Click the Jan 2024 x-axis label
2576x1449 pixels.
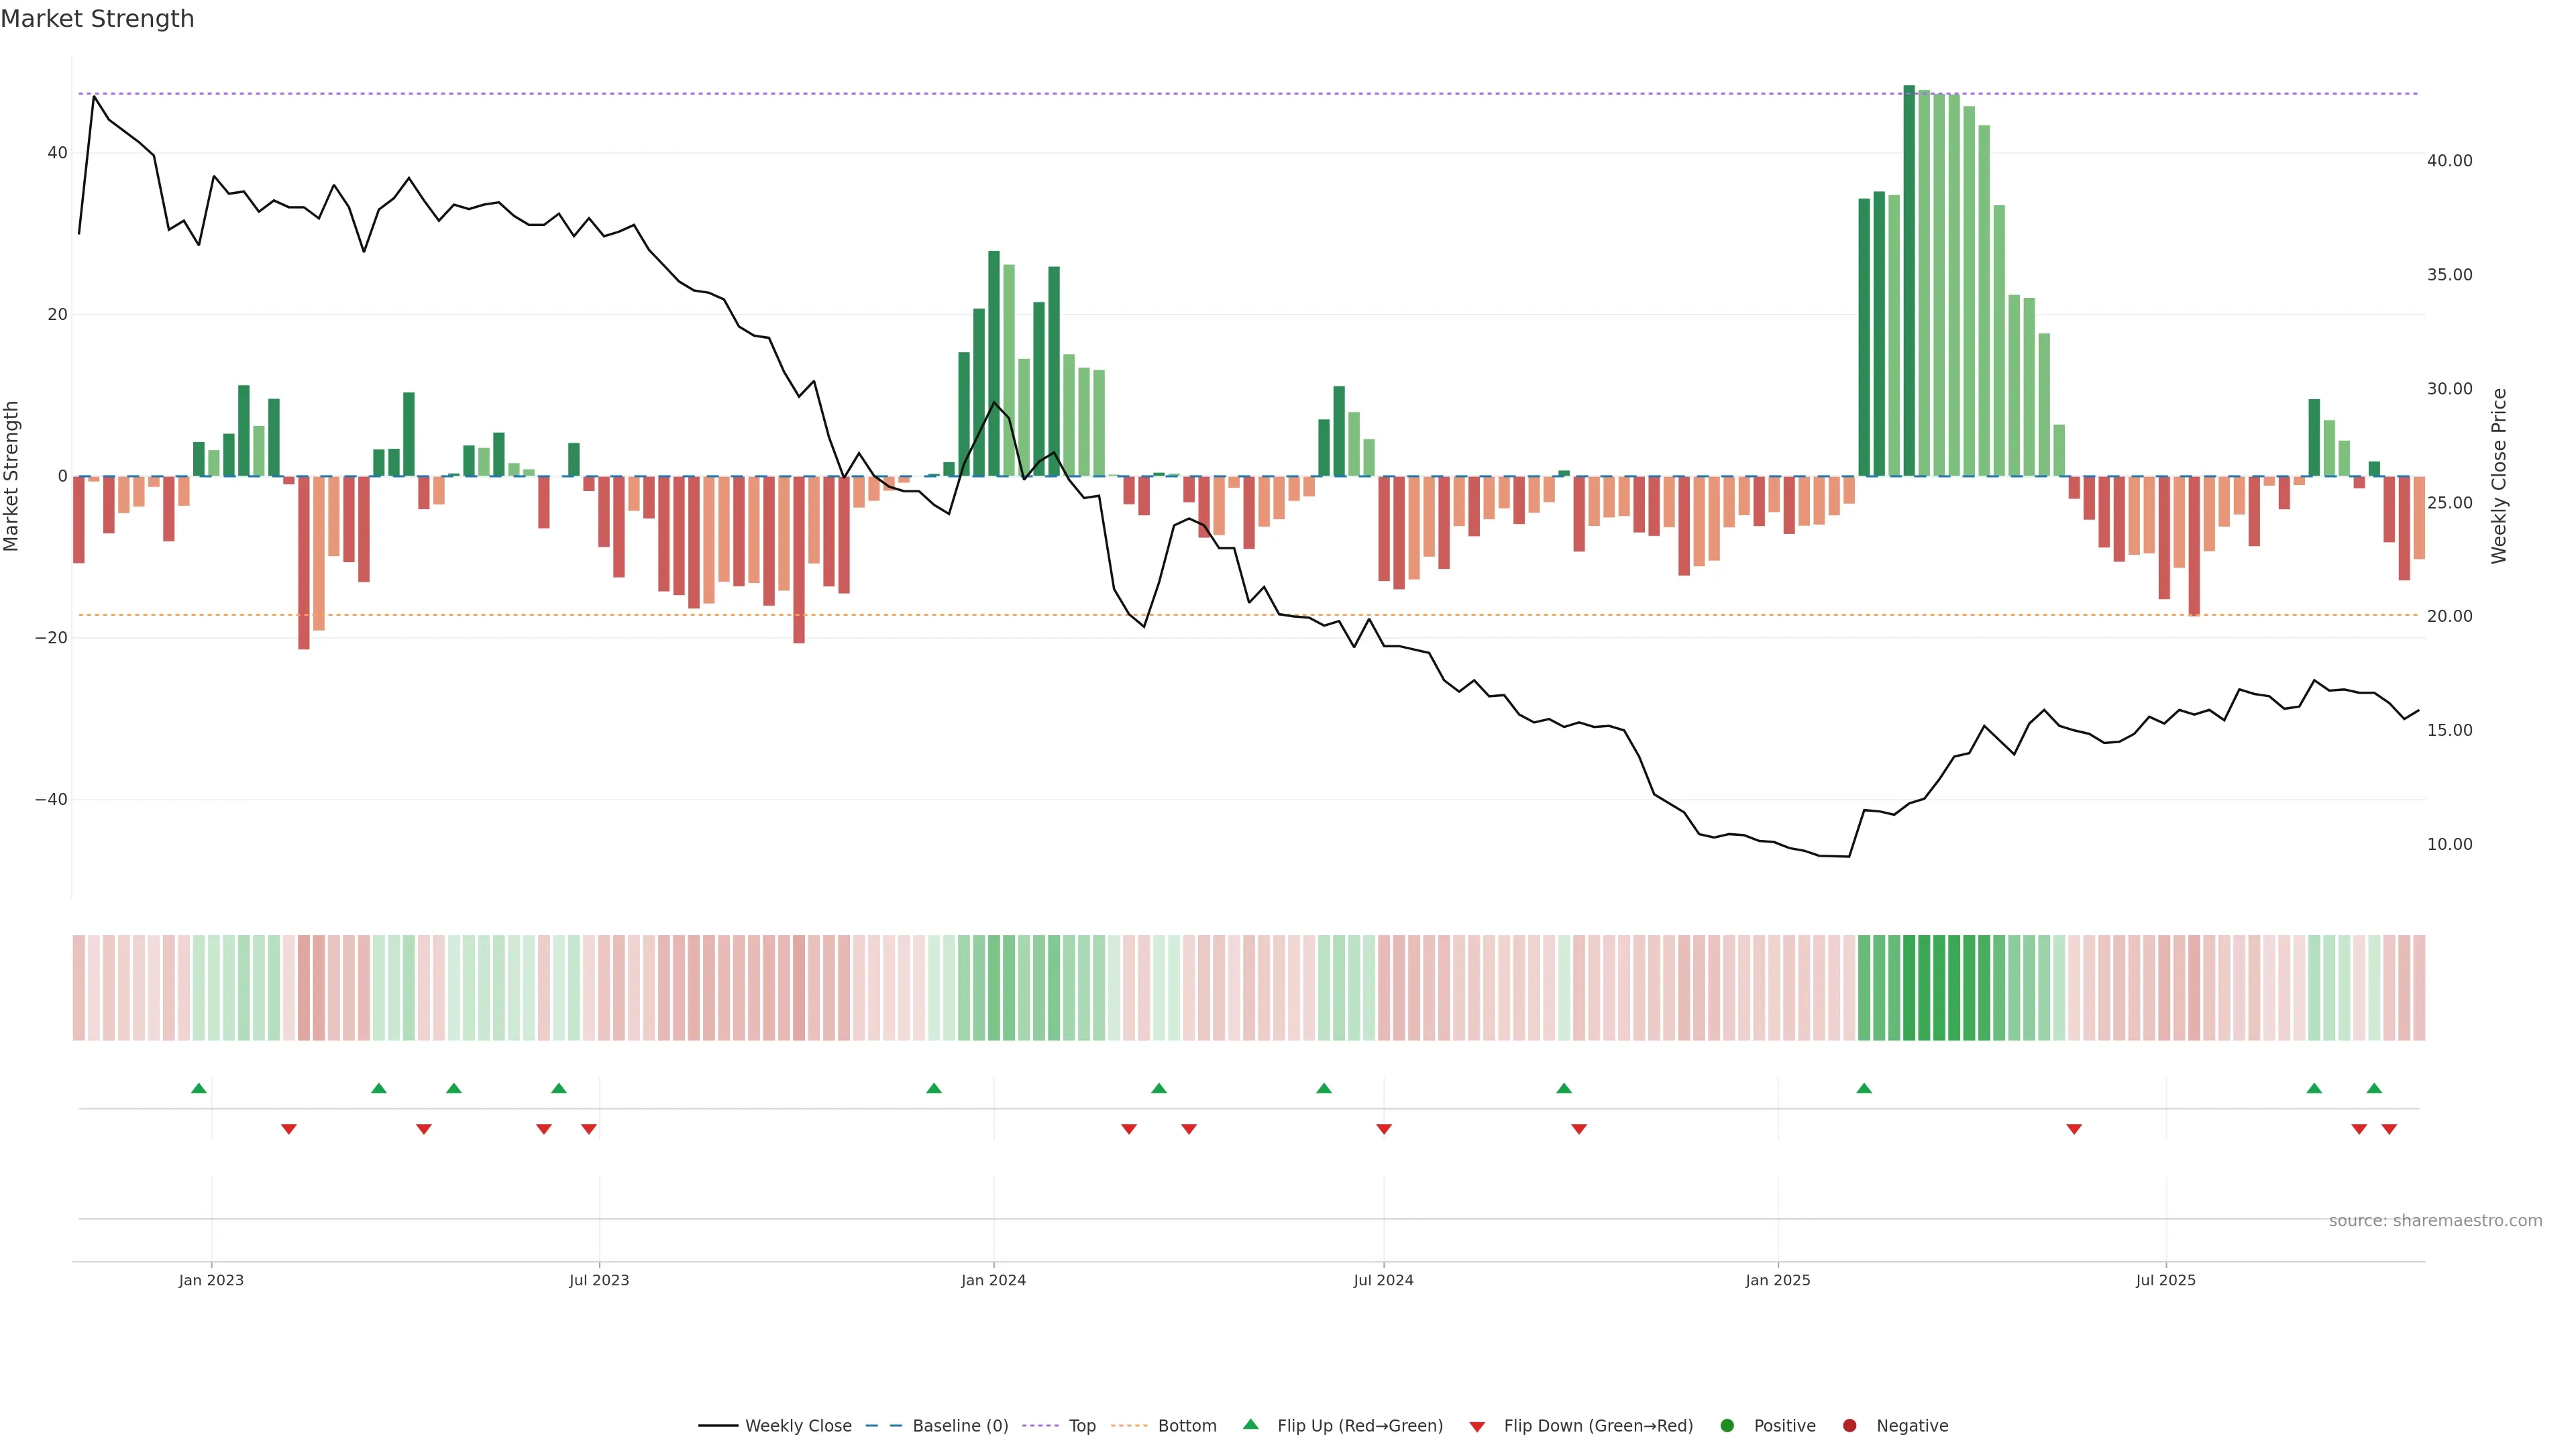click(993, 1280)
